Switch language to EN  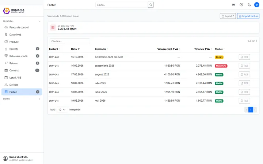click(x=233, y=5)
